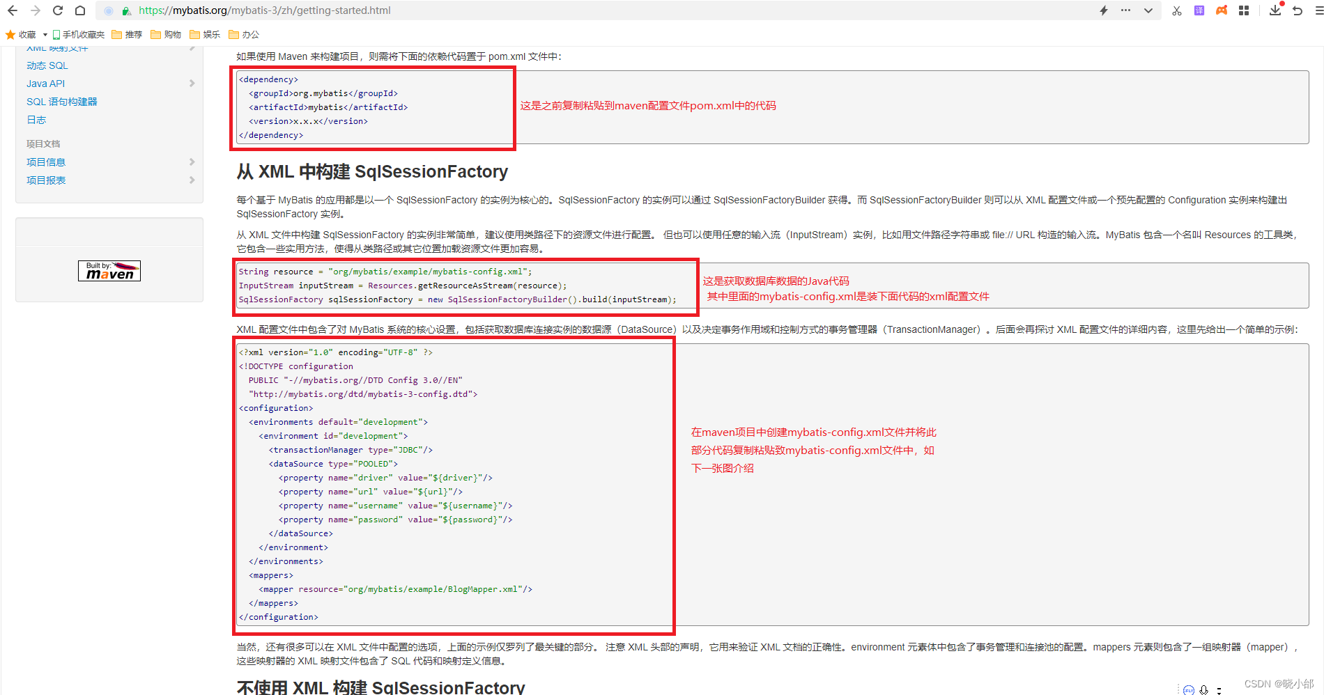Click the groupId org.mybatis code line
1324x695 pixels.
(x=323, y=93)
